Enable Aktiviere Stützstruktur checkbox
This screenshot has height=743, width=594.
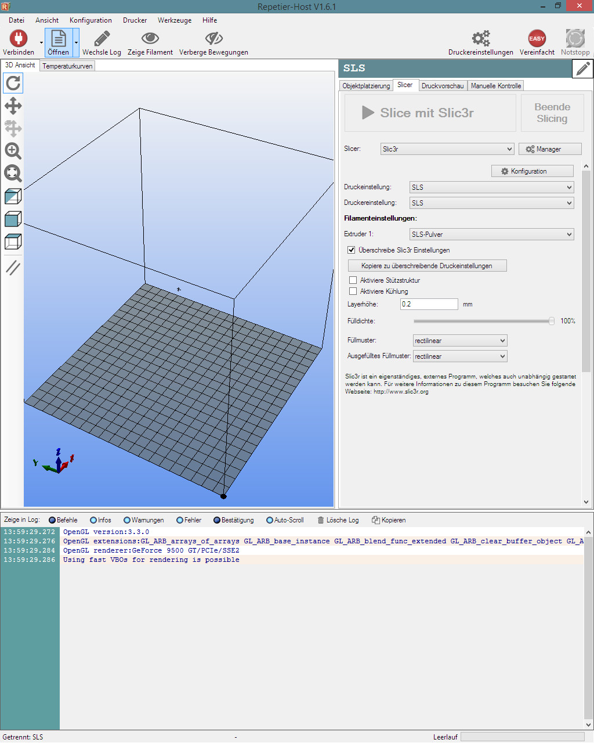coord(353,280)
